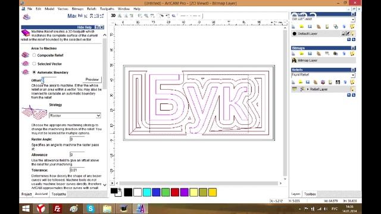Open vector layer file icon in Vectors panel
Viewport: 381px width, 214px height.
pyautogui.click(x=302, y=26)
